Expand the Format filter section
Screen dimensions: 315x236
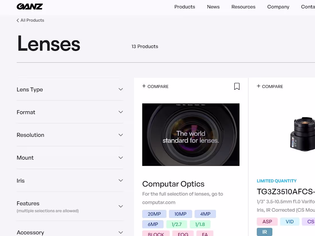click(x=121, y=112)
